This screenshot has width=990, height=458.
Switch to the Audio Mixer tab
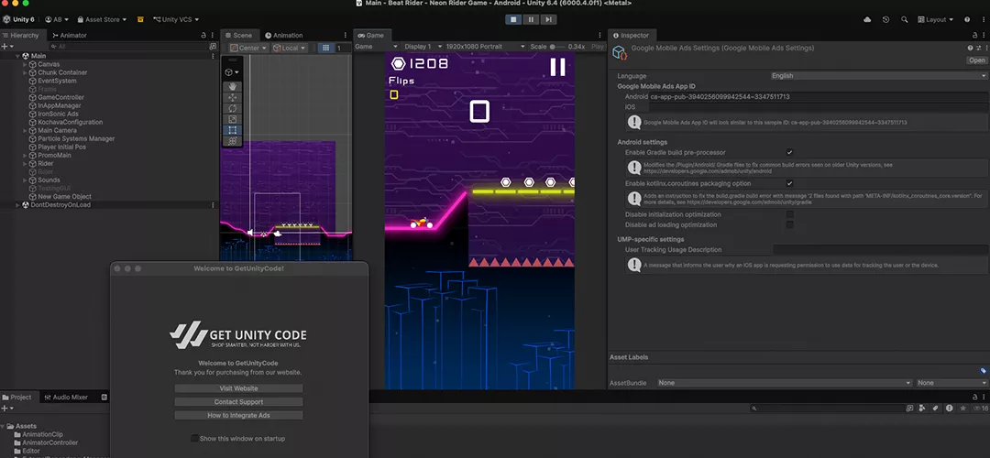pyautogui.click(x=70, y=398)
